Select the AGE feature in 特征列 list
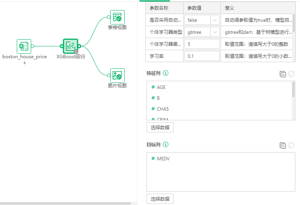This screenshot has width=300, height=205. [161, 87]
